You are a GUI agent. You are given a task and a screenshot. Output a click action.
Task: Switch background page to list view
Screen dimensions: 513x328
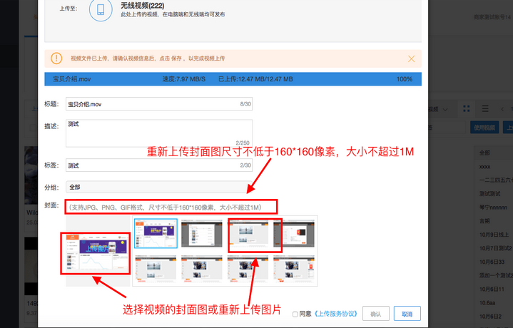(x=485, y=108)
